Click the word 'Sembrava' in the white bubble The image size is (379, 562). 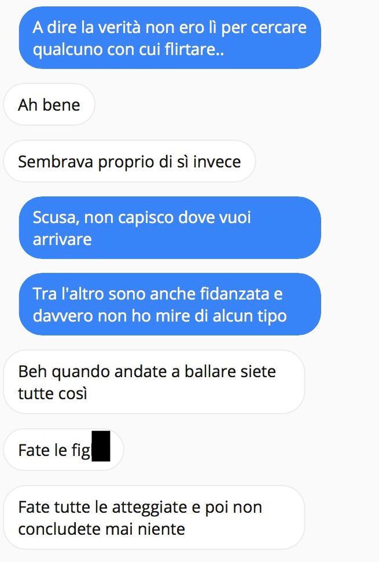coord(56,162)
